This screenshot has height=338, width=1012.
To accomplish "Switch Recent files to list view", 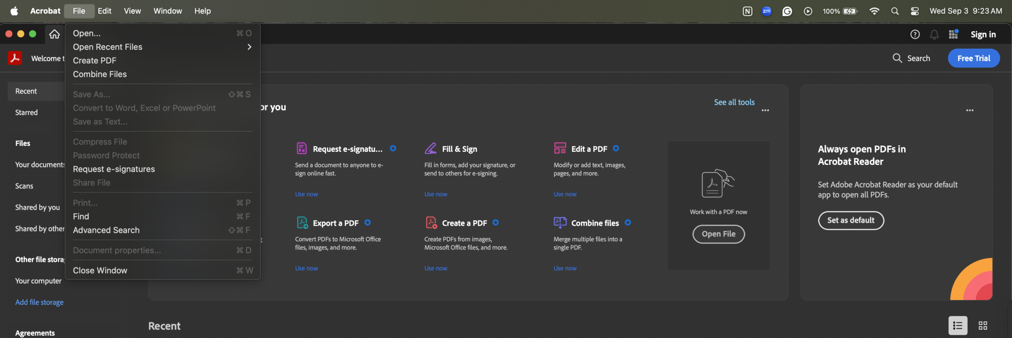I will click(958, 325).
